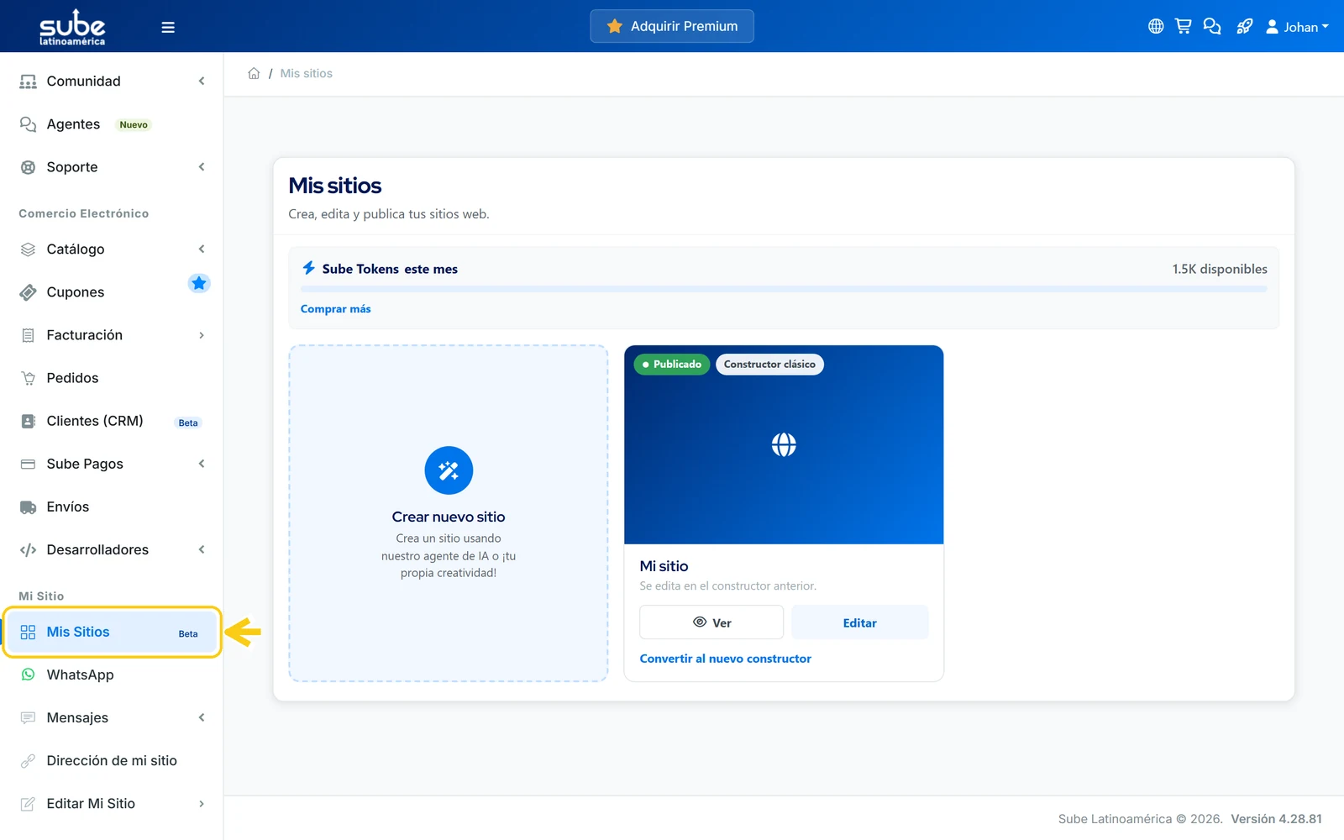Image resolution: width=1344 pixels, height=840 pixels.
Task: Go to home via breadcrumb house icon
Action: pos(254,73)
